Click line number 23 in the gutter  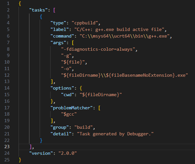click(7, 147)
